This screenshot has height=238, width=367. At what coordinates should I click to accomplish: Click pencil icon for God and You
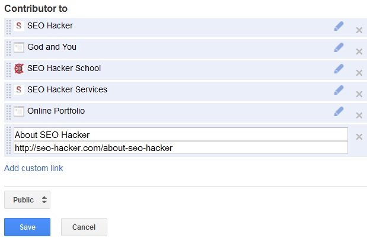[x=339, y=47]
